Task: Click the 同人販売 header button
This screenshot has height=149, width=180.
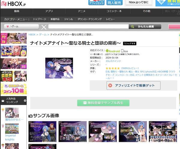Action: (115, 2)
